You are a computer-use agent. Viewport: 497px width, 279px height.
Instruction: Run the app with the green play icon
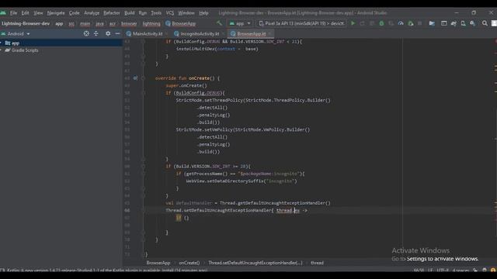[x=353, y=23]
